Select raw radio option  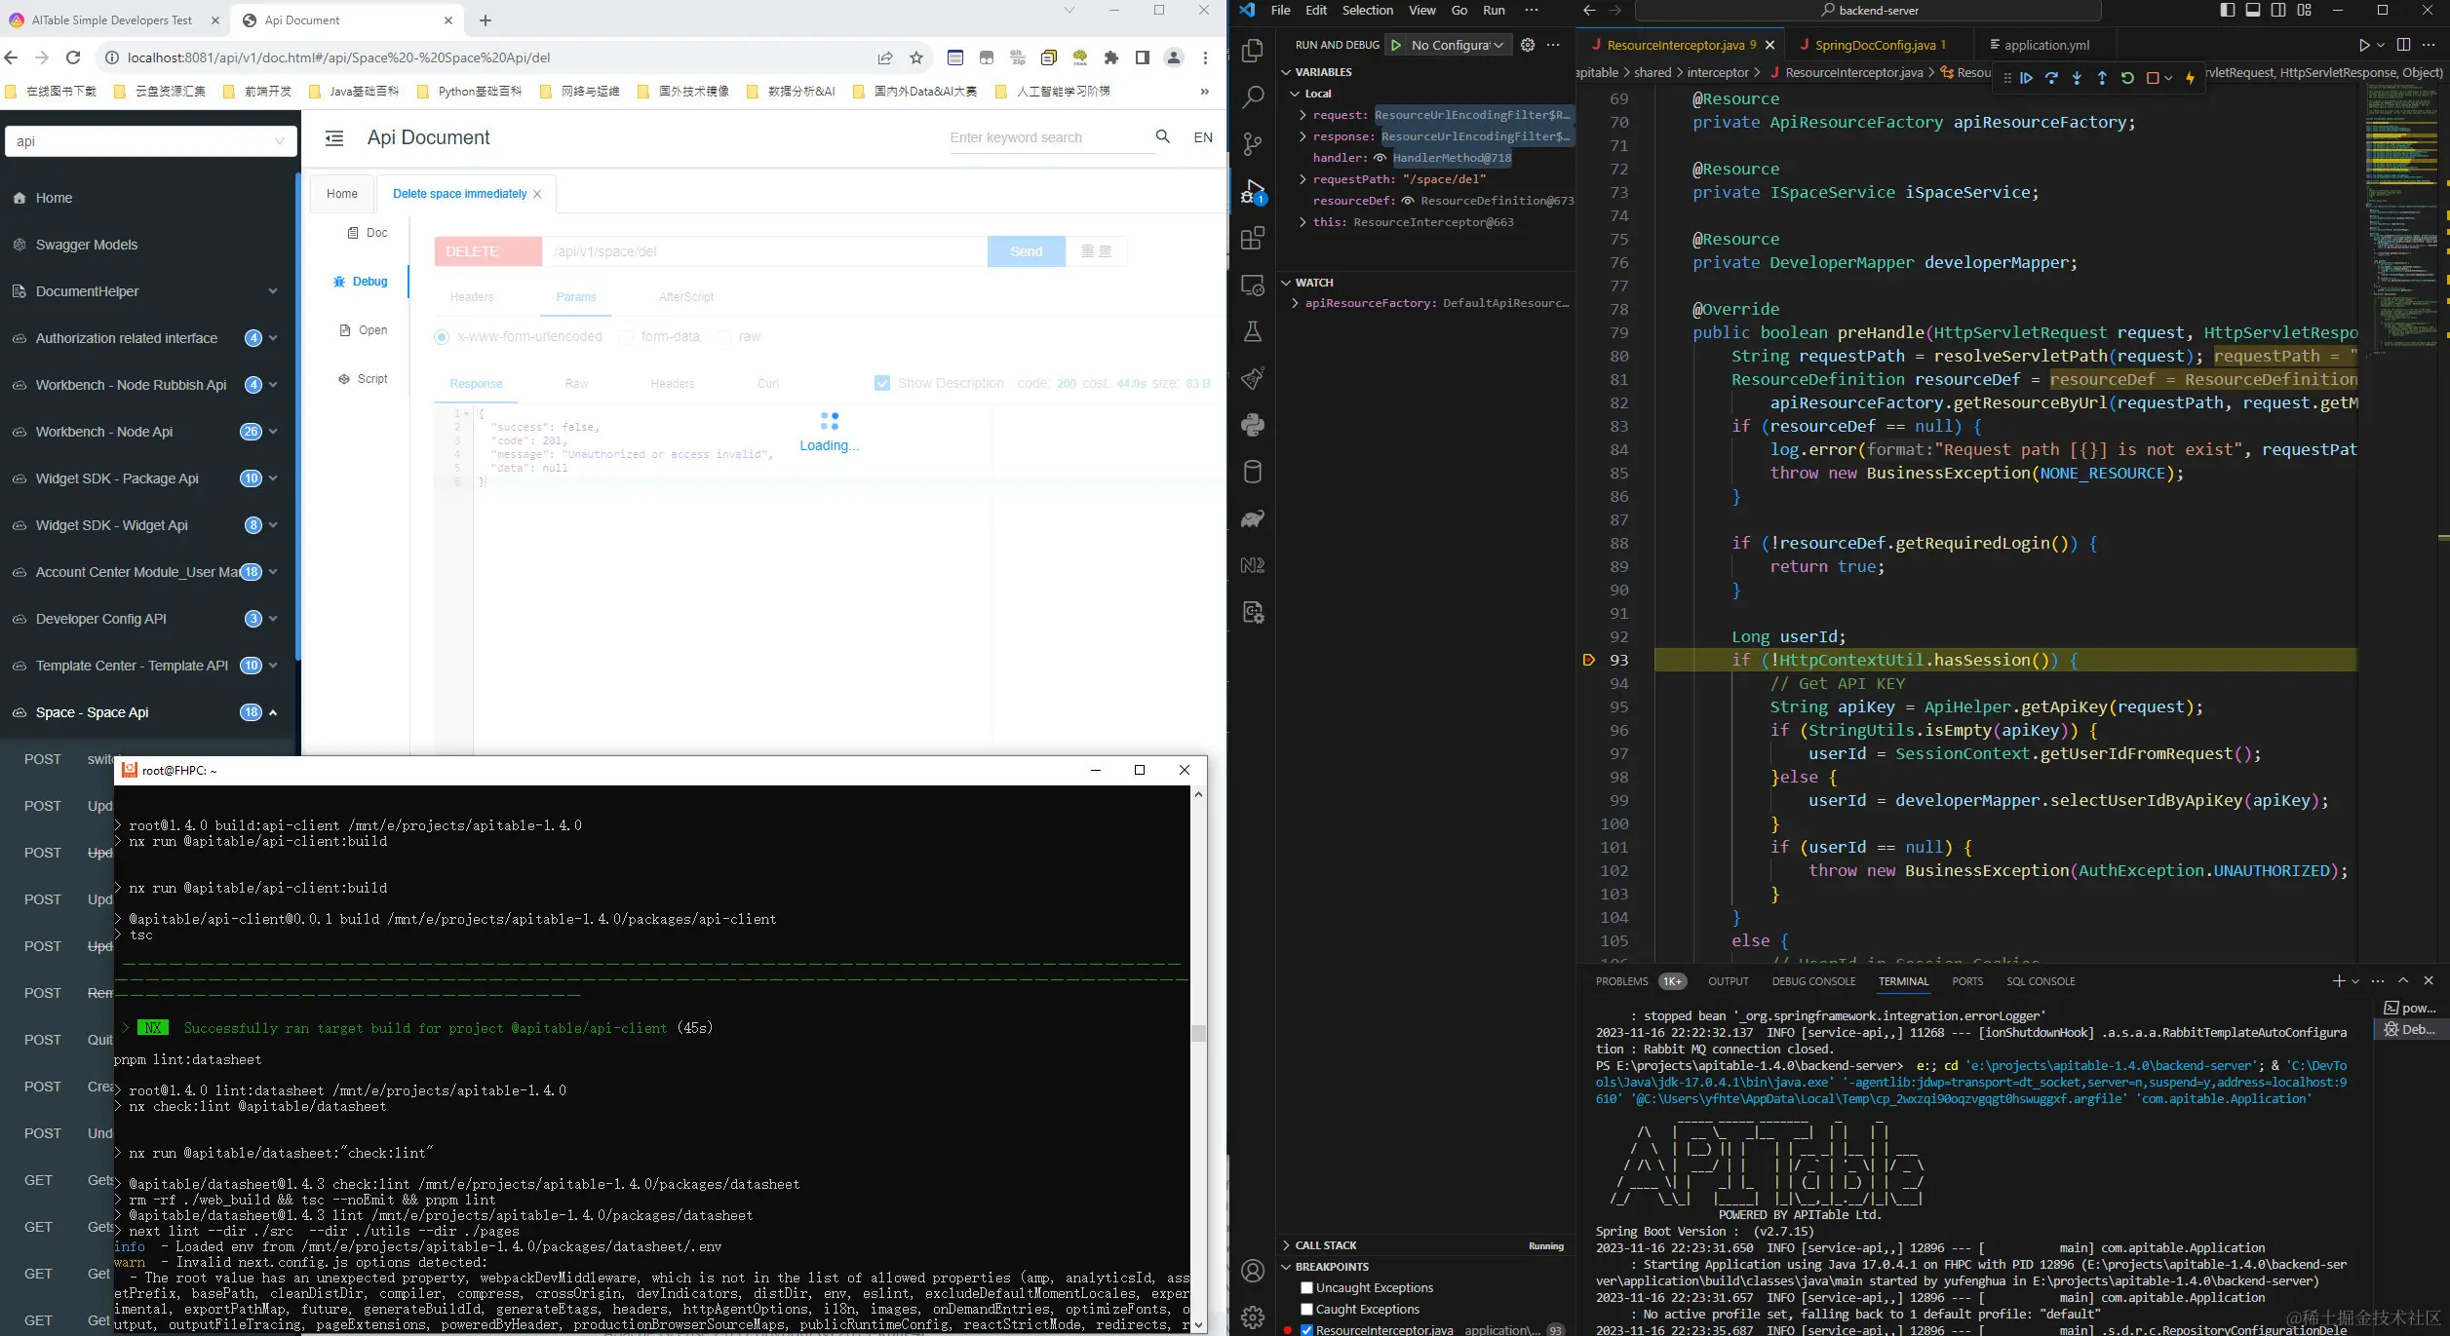pos(723,337)
